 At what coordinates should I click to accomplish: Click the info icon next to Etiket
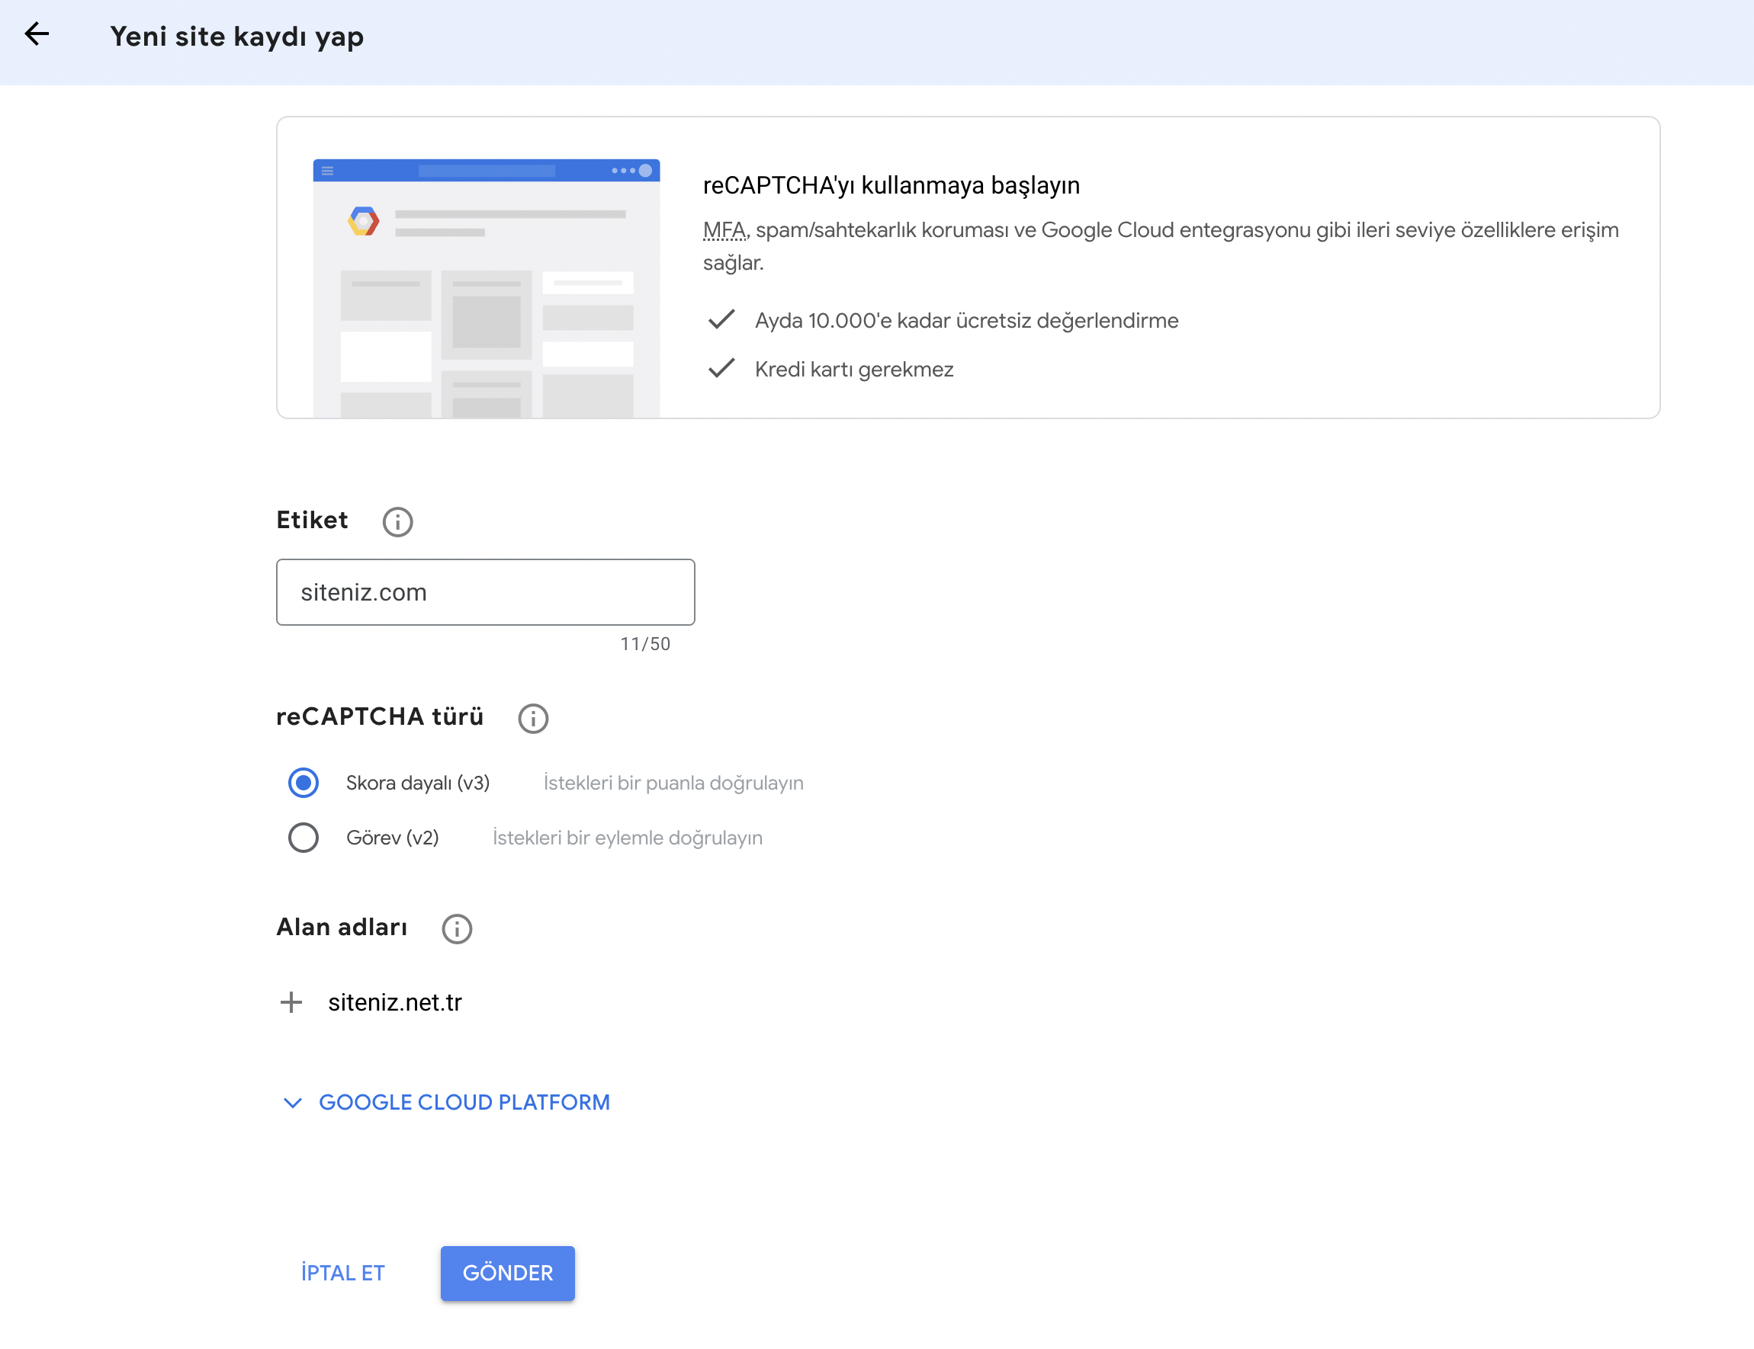tap(397, 521)
